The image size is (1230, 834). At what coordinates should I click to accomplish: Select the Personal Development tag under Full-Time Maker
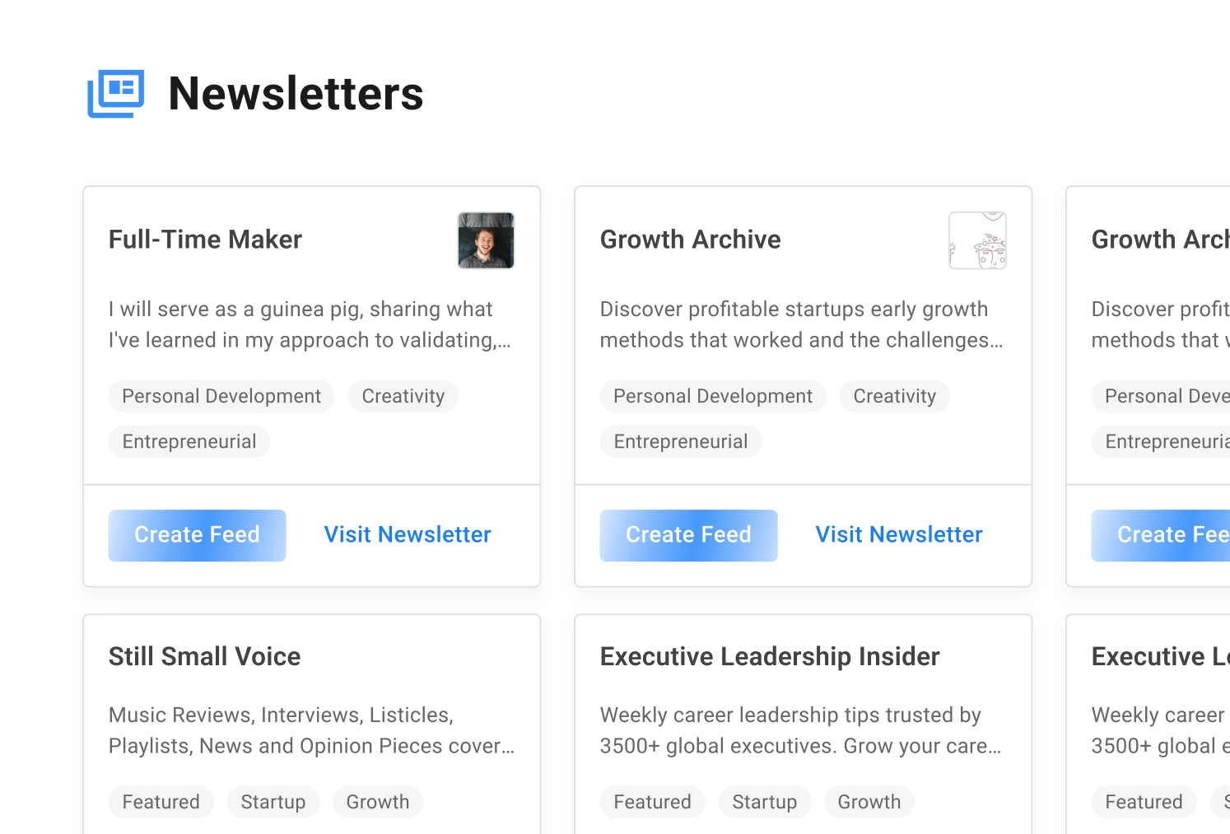click(221, 396)
